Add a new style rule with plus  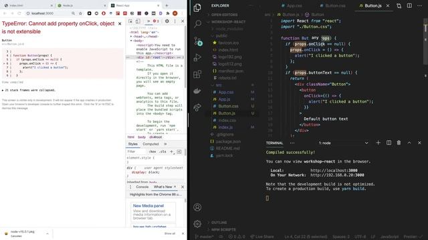171,151
